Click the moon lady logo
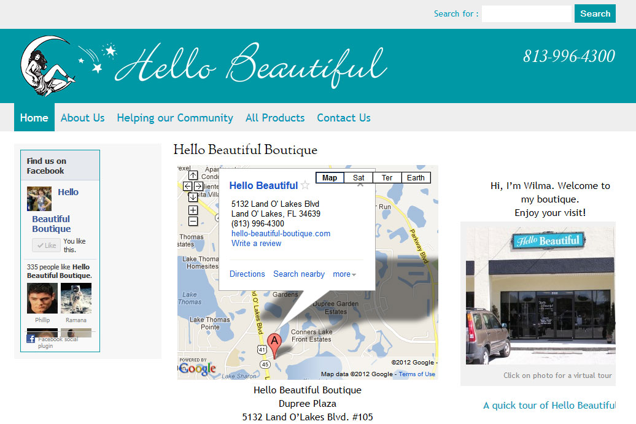636x424 pixels. (x=48, y=66)
